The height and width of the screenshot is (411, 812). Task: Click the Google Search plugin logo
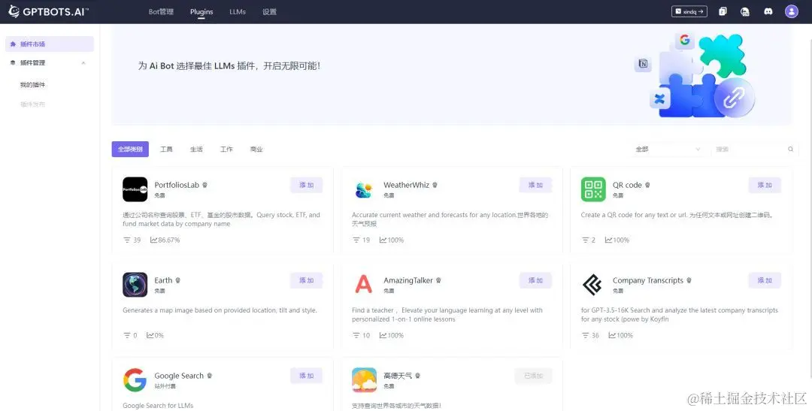[135, 380]
